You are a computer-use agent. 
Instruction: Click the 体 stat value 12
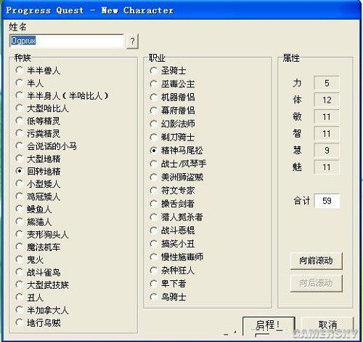point(327,100)
